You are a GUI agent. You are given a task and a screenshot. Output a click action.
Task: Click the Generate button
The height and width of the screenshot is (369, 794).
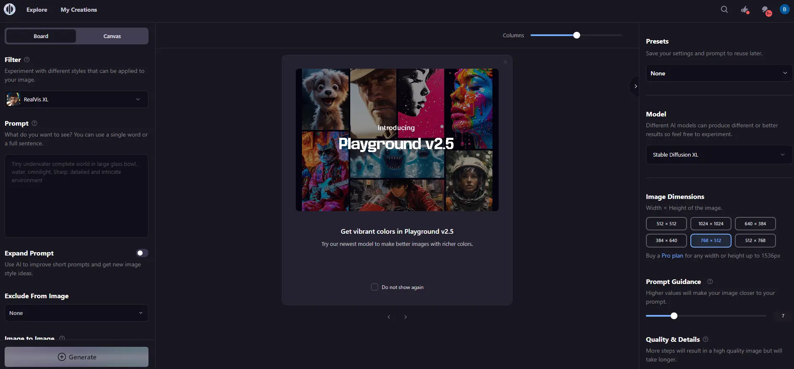tap(76, 357)
